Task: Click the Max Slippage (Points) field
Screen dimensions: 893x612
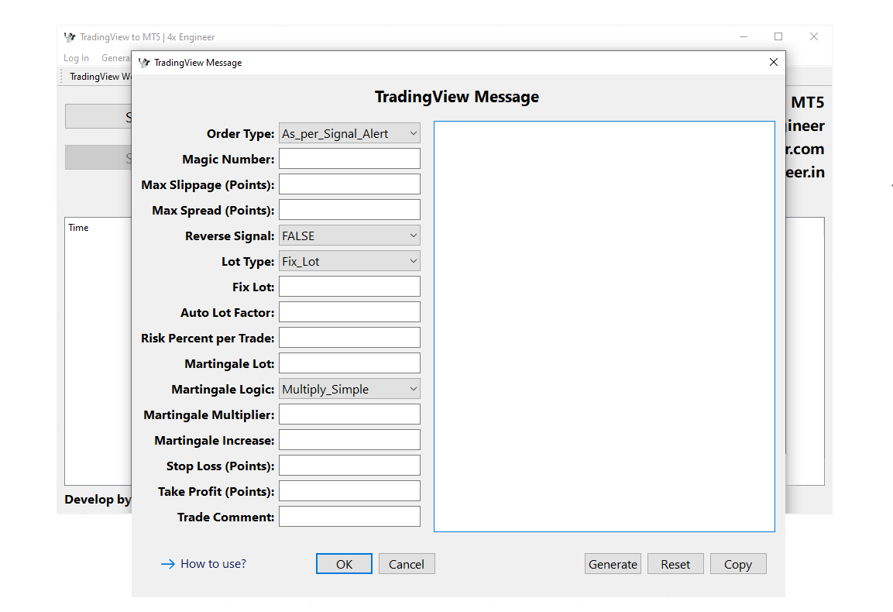Action: click(349, 184)
